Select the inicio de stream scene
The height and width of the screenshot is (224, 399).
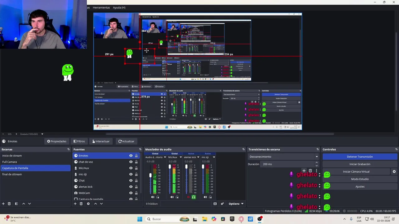(35, 156)
